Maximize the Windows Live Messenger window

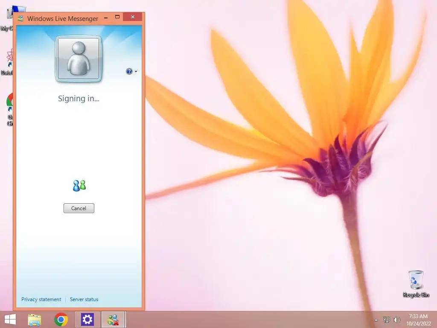point(117,17)
